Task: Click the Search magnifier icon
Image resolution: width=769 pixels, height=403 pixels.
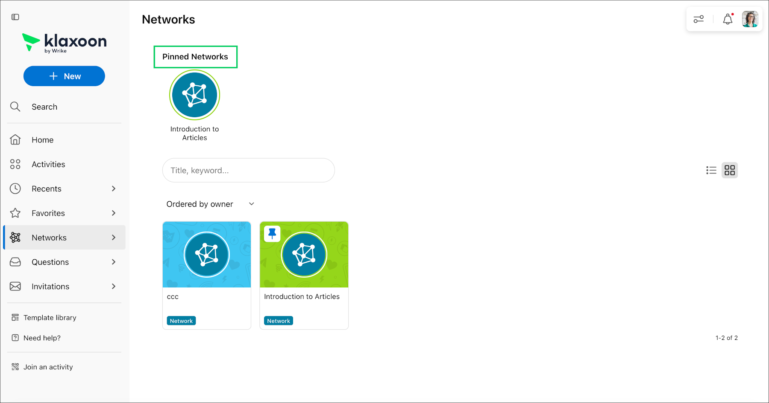Action: click(15, 107)
